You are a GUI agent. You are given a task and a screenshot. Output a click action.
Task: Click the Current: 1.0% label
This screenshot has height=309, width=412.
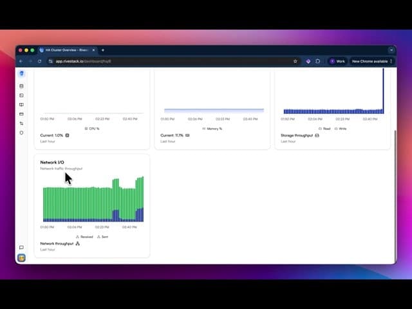[x=51, y=135]
